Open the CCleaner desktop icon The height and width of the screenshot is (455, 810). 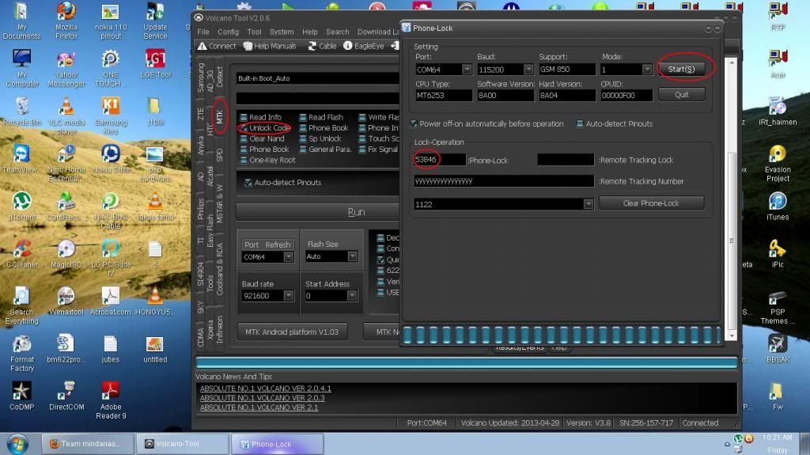tap(21, 247)
